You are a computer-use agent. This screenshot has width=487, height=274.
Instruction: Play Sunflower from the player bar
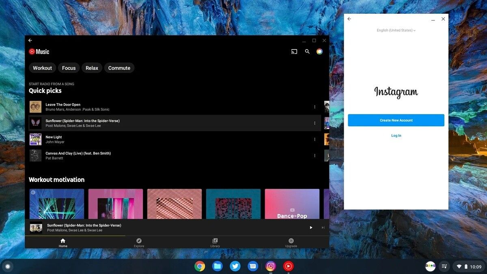(x=311, y=227)
